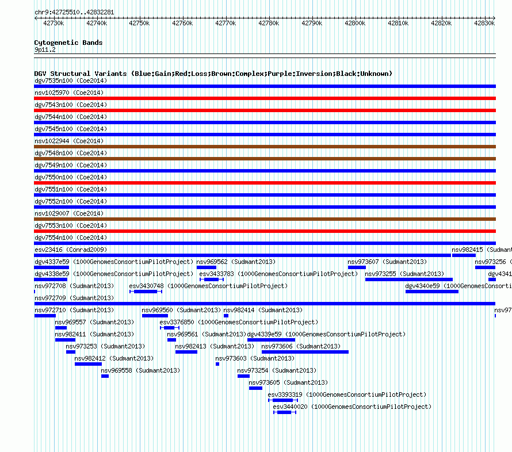Click the dgv7549n100 (Coe2014) label
Screen dimensions: 512x452
pos(71,165)
